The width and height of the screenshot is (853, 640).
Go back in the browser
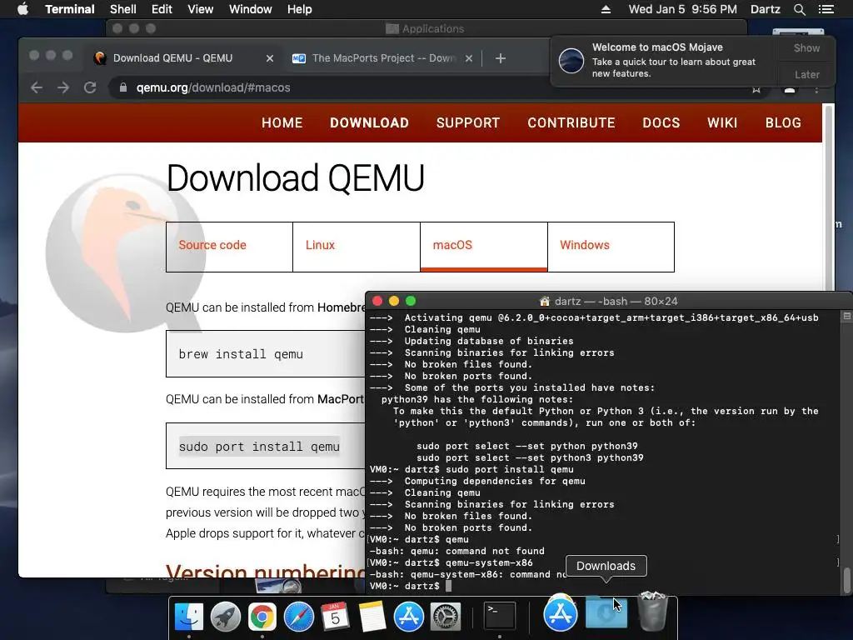point(37,87)
